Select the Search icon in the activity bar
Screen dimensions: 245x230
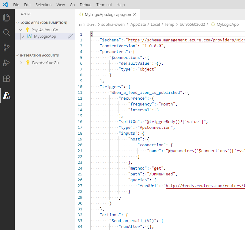7,32
